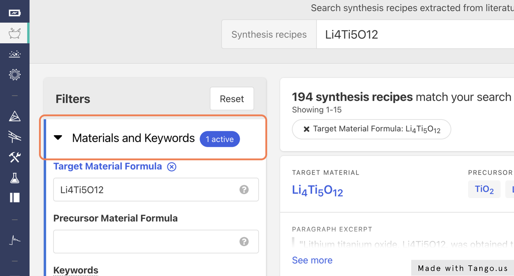The image size is (514, 276).
Task: Click See more under paragraph excerpt
Action: pyautogui.click(x=312, y=260)
